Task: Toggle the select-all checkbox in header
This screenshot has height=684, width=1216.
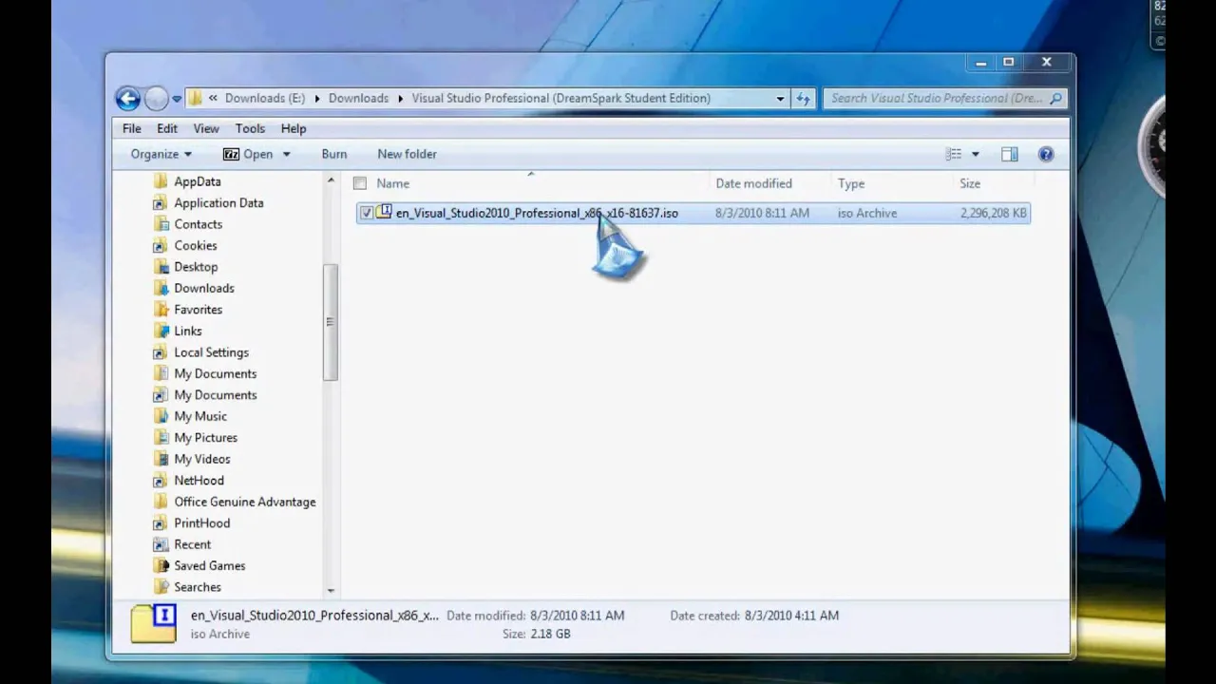Action: tap(360, 183)
